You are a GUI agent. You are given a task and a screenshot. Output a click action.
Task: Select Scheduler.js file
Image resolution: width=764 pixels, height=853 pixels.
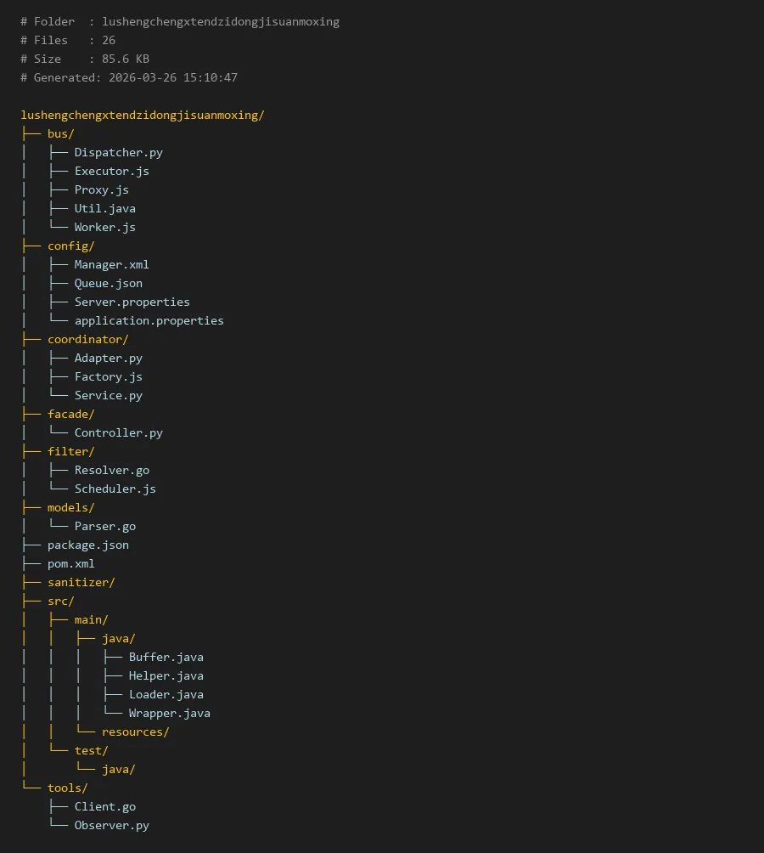tap(115, 489)
